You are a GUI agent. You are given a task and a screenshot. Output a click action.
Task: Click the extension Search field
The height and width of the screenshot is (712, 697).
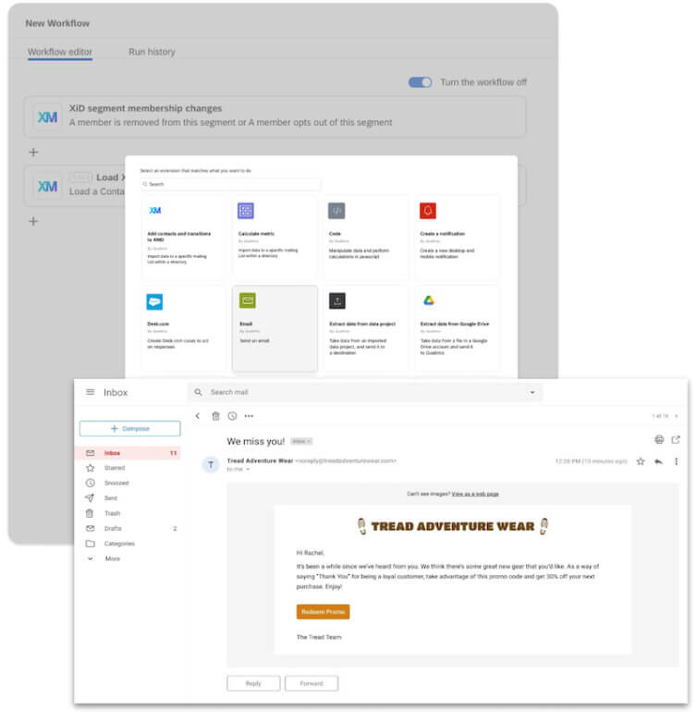point(231,184)
